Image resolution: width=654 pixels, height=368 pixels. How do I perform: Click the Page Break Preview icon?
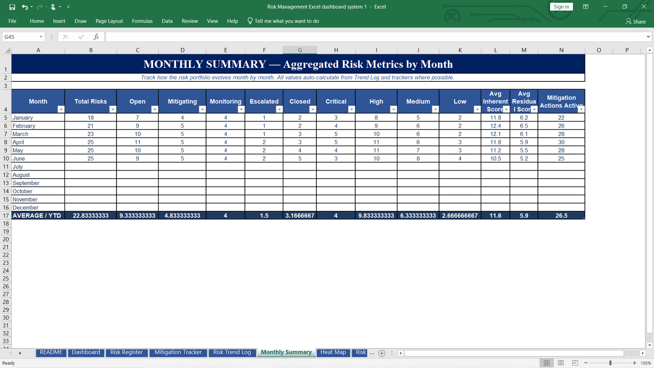tap(575, 363)
